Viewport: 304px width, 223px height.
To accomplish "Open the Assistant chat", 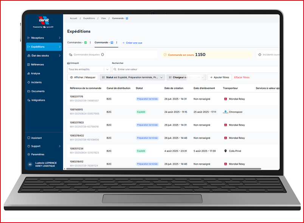I will click(x=36, y=138).
